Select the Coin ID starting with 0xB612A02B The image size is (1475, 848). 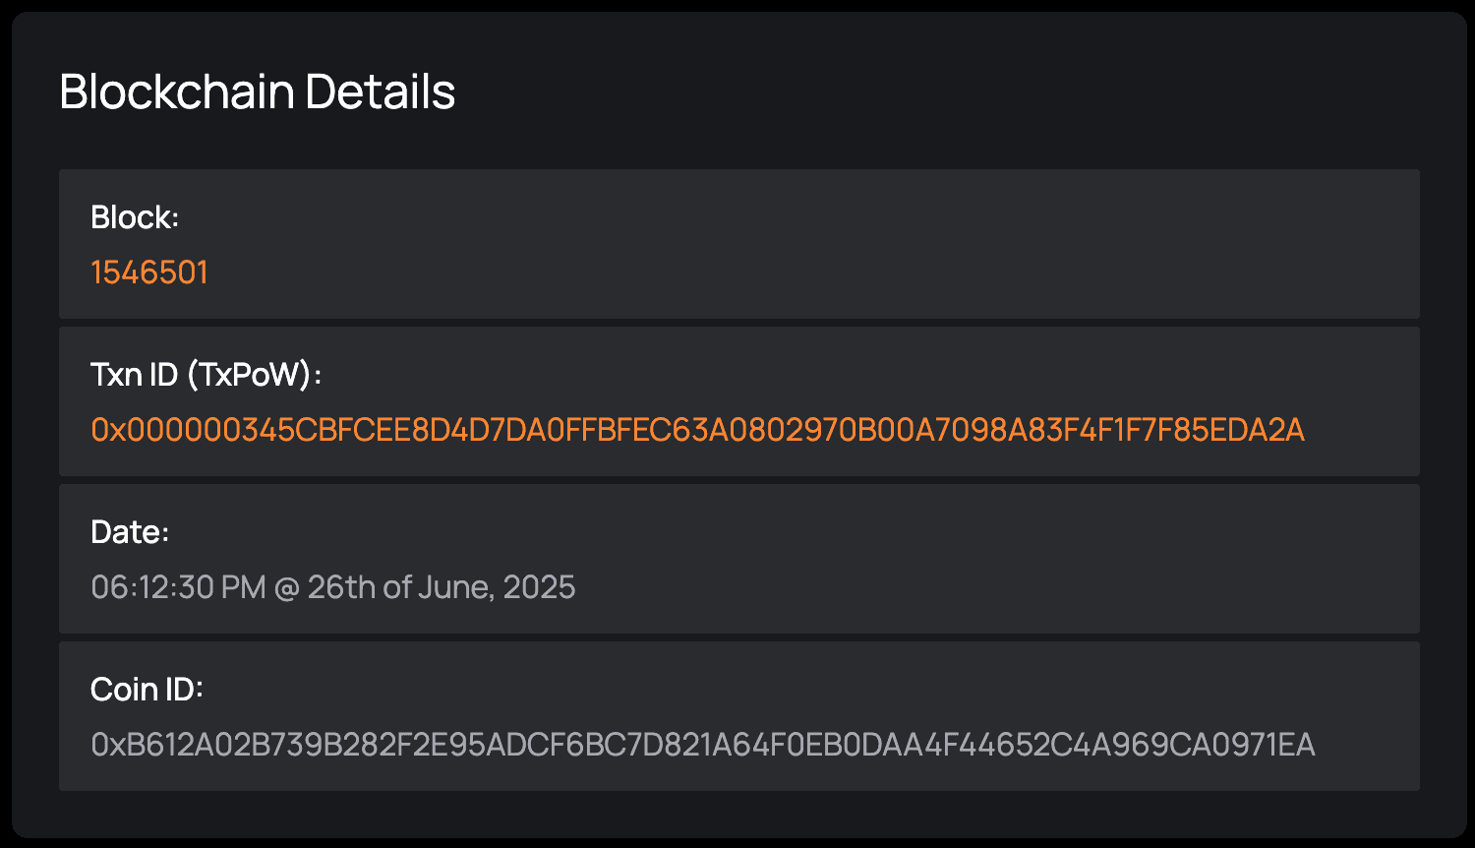(703, 745)
